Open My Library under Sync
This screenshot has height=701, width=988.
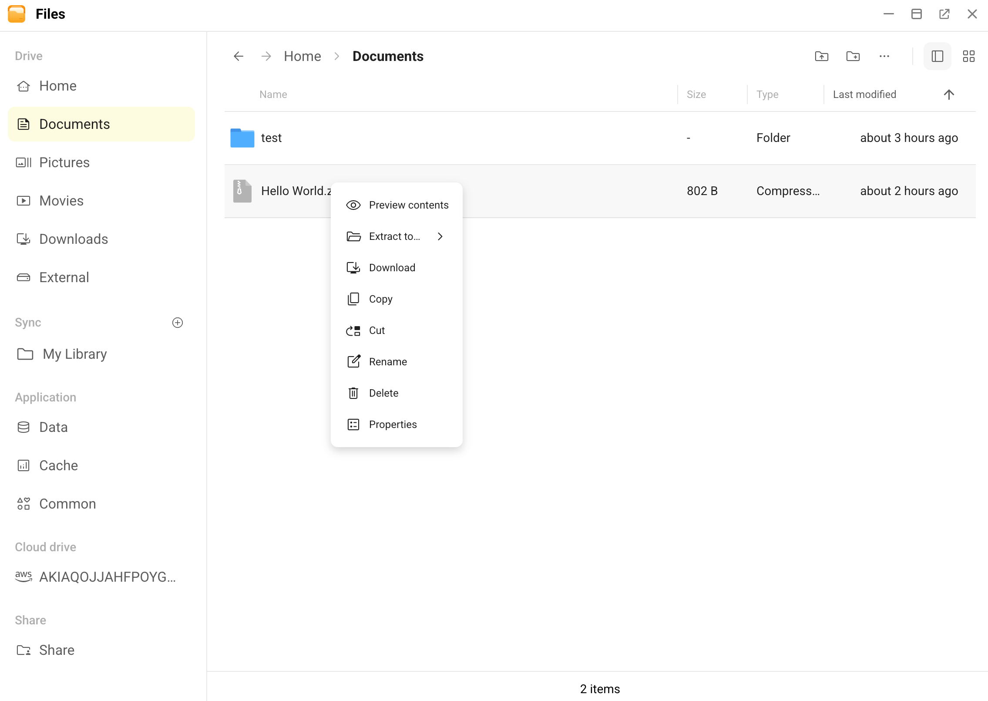click(101, 354)
